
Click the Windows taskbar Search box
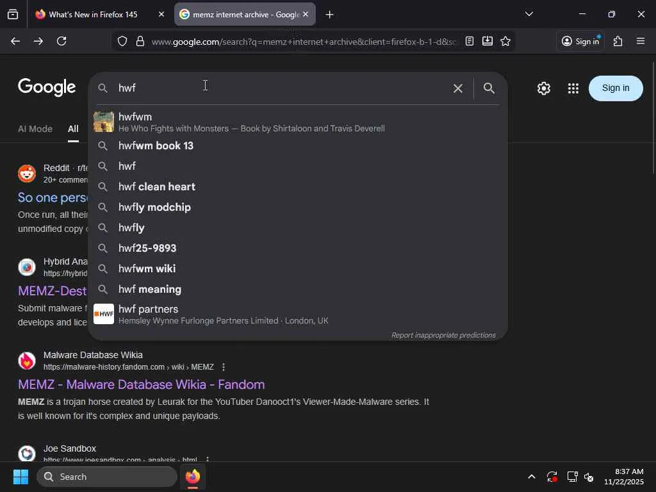tap(107, 477)
